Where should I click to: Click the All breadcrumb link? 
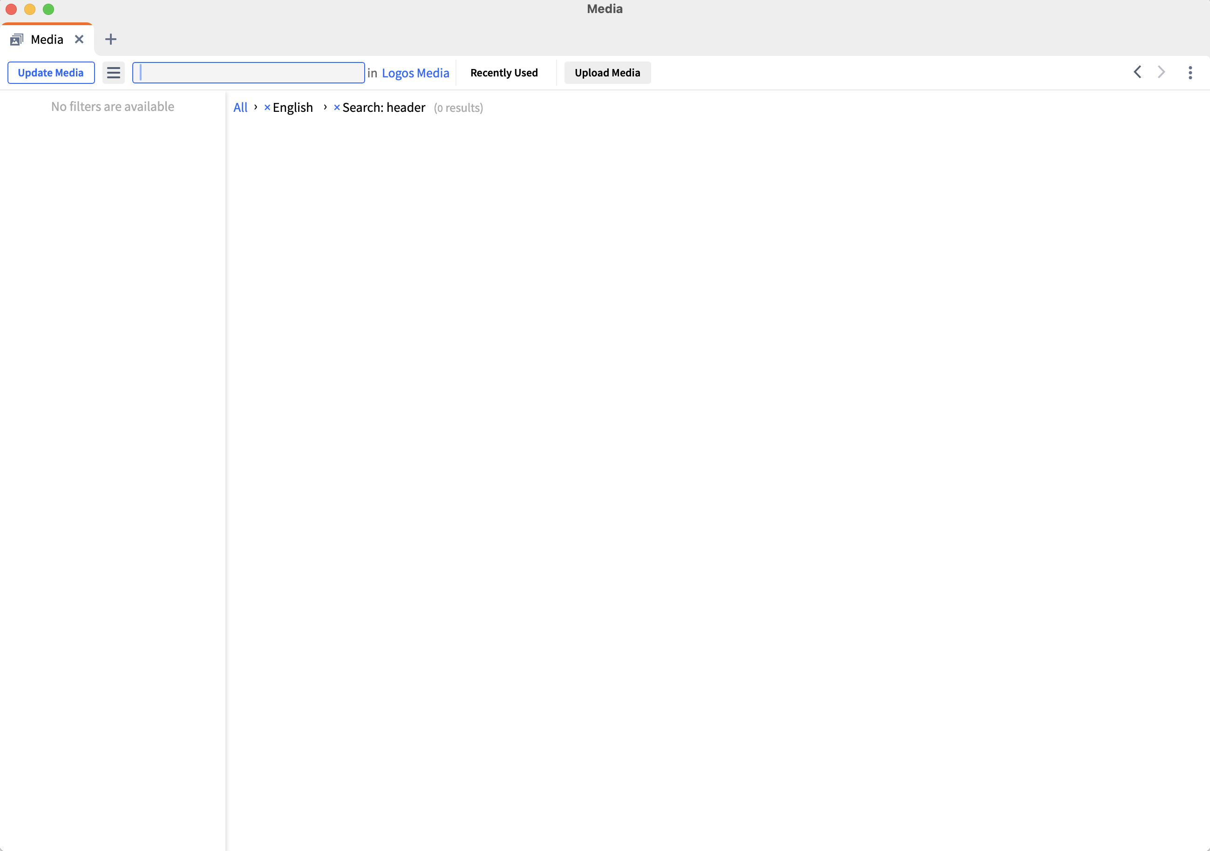pyautogui.click(x=240, y=108)
